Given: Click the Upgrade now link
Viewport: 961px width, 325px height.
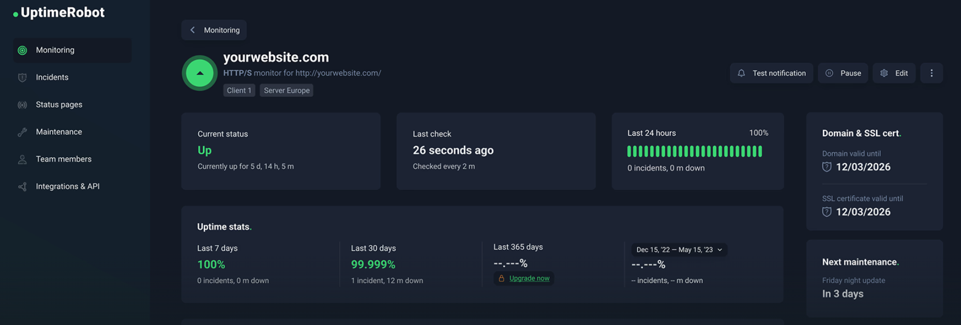Looking at the screenshot, I should pos(529,279).
